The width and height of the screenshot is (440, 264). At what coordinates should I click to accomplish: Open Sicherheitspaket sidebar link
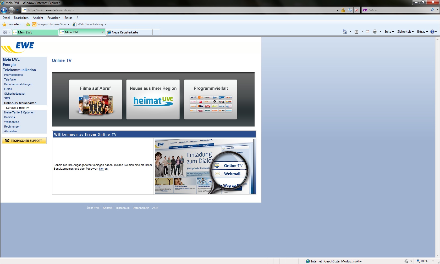pyautogui.click(x=15, y=94)
